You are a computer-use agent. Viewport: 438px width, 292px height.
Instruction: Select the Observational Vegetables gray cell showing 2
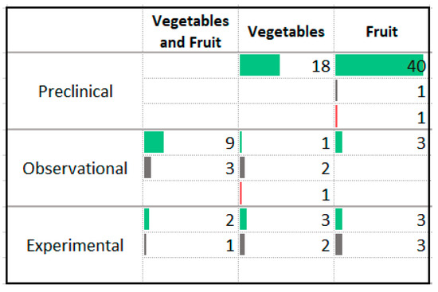[x=286, y=168]
